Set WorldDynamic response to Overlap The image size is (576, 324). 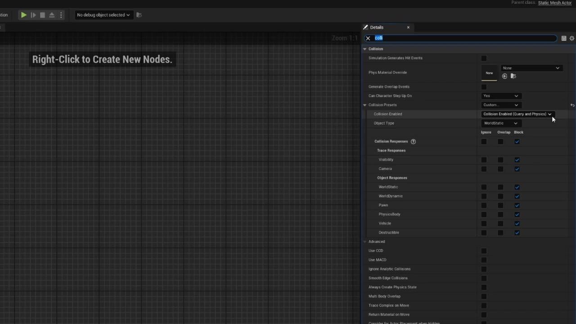pyautogui.click(x=500, y=196)
